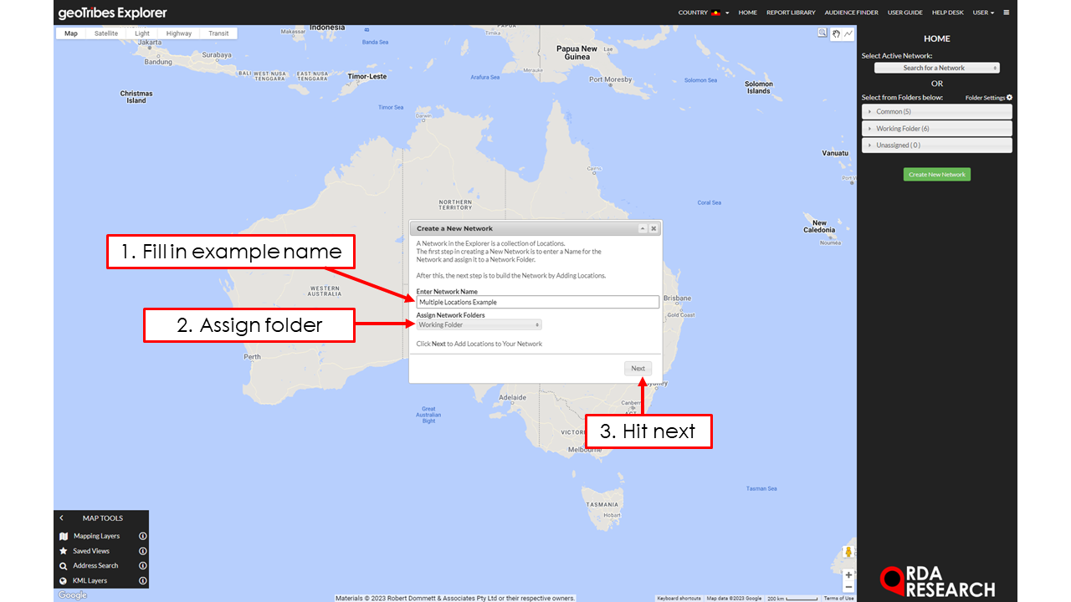Click the geoTribes Explorer logo
This screenshot has height=602, width=1071.
point(112,13)
